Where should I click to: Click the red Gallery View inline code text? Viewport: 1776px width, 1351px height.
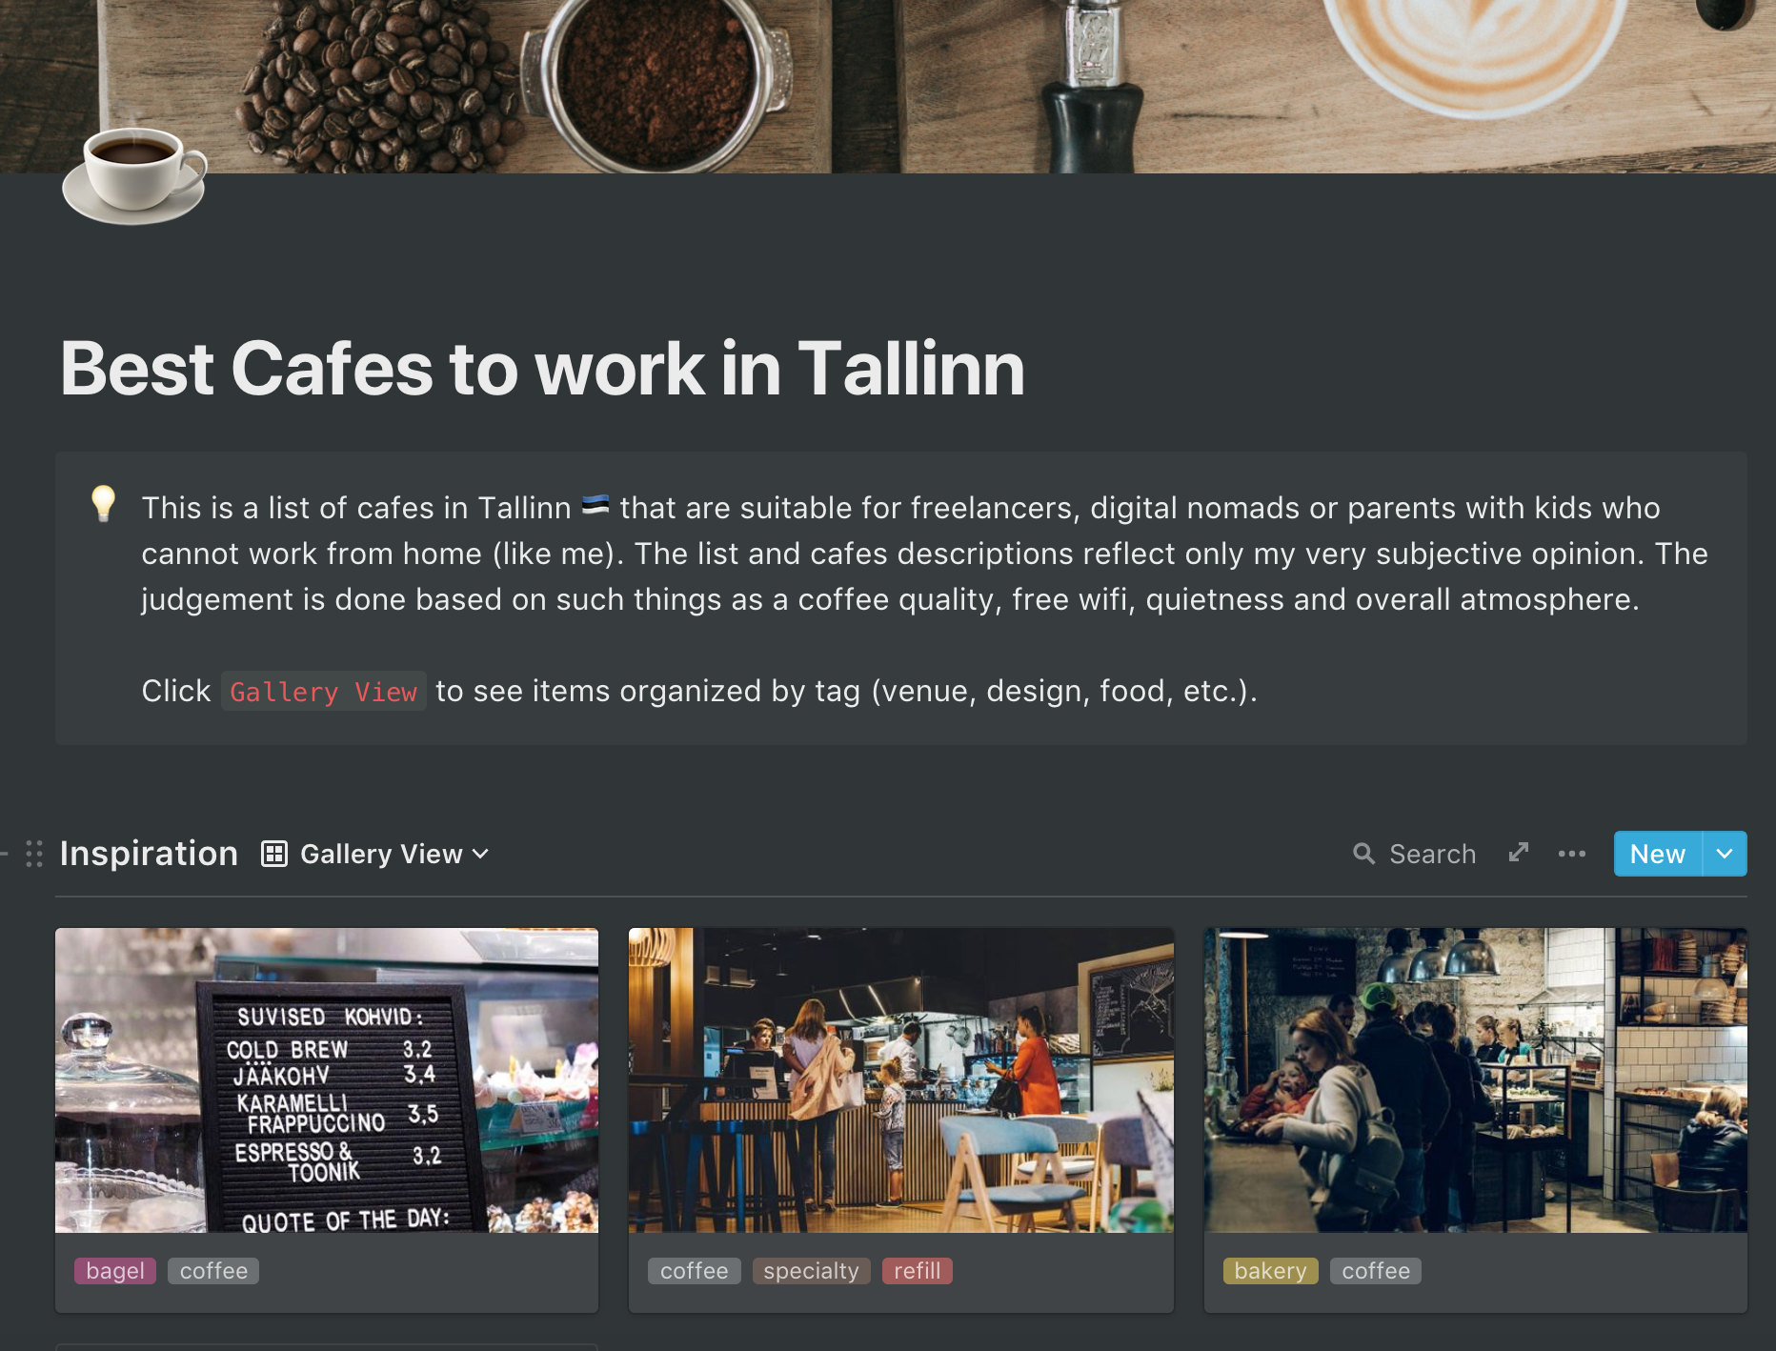click(x=324, y=692)
